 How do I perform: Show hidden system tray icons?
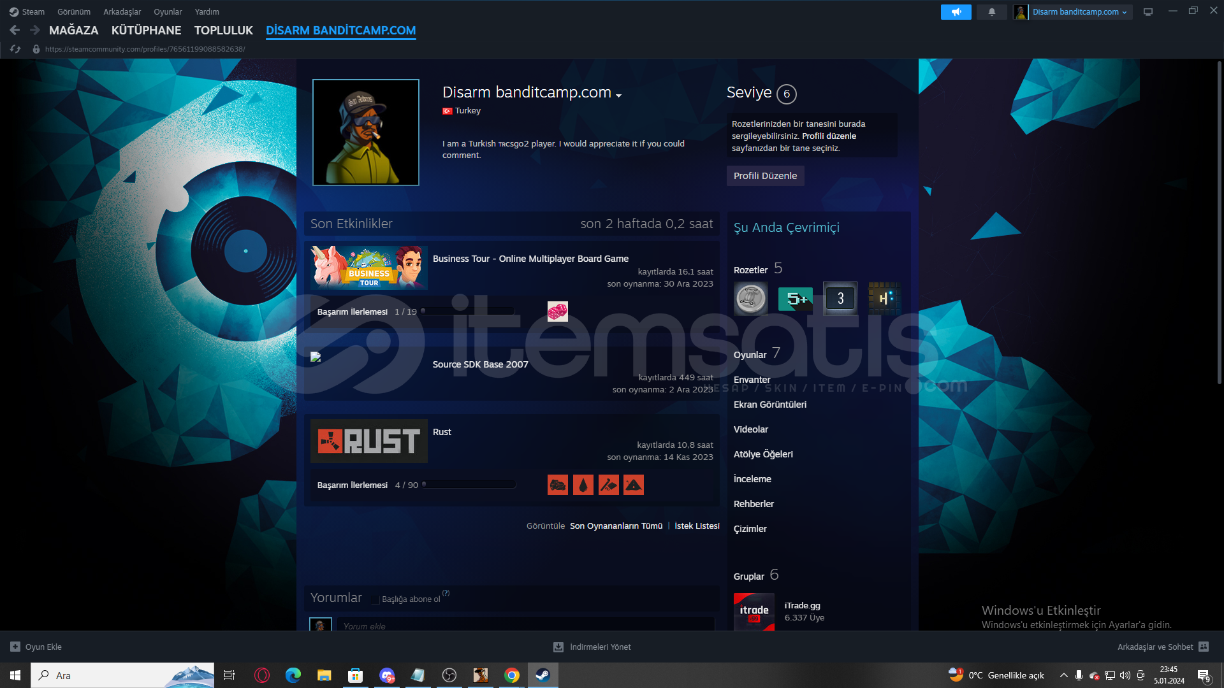tap(1063, 675)
